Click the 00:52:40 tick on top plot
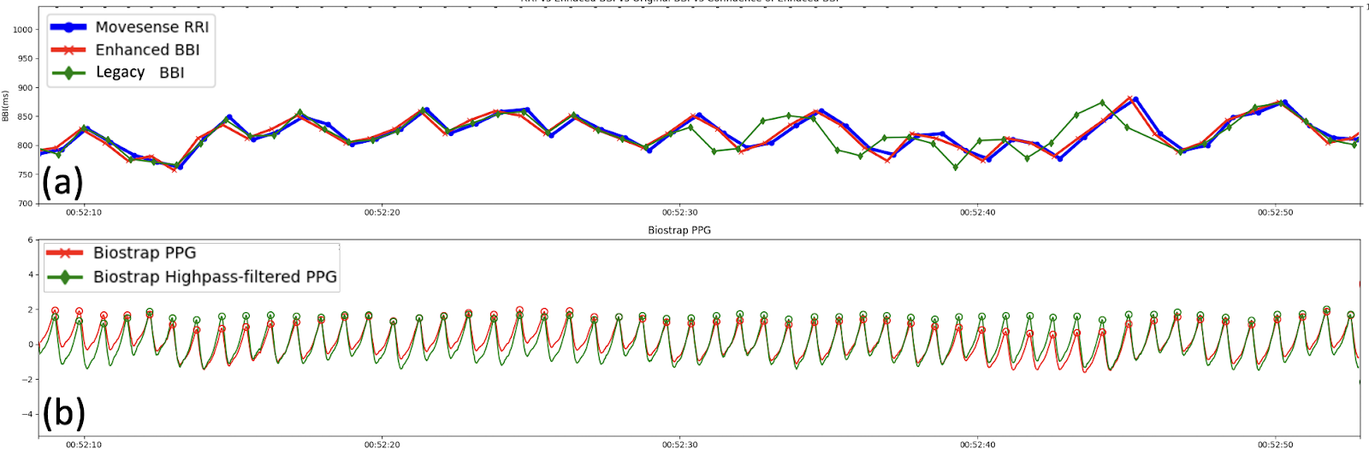This screenshot has width=1369, height=455. [977, 212]
